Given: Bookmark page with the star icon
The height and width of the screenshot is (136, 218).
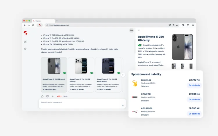Looking at the screenshot, I should (x=177, y=25).
